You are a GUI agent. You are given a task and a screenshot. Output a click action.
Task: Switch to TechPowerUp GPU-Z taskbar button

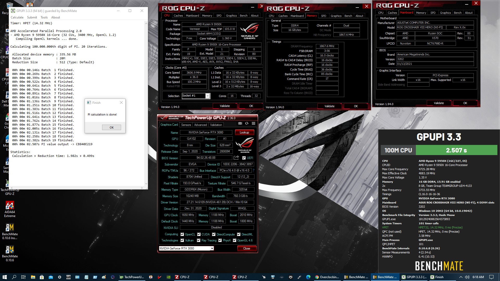coord(132,277)
